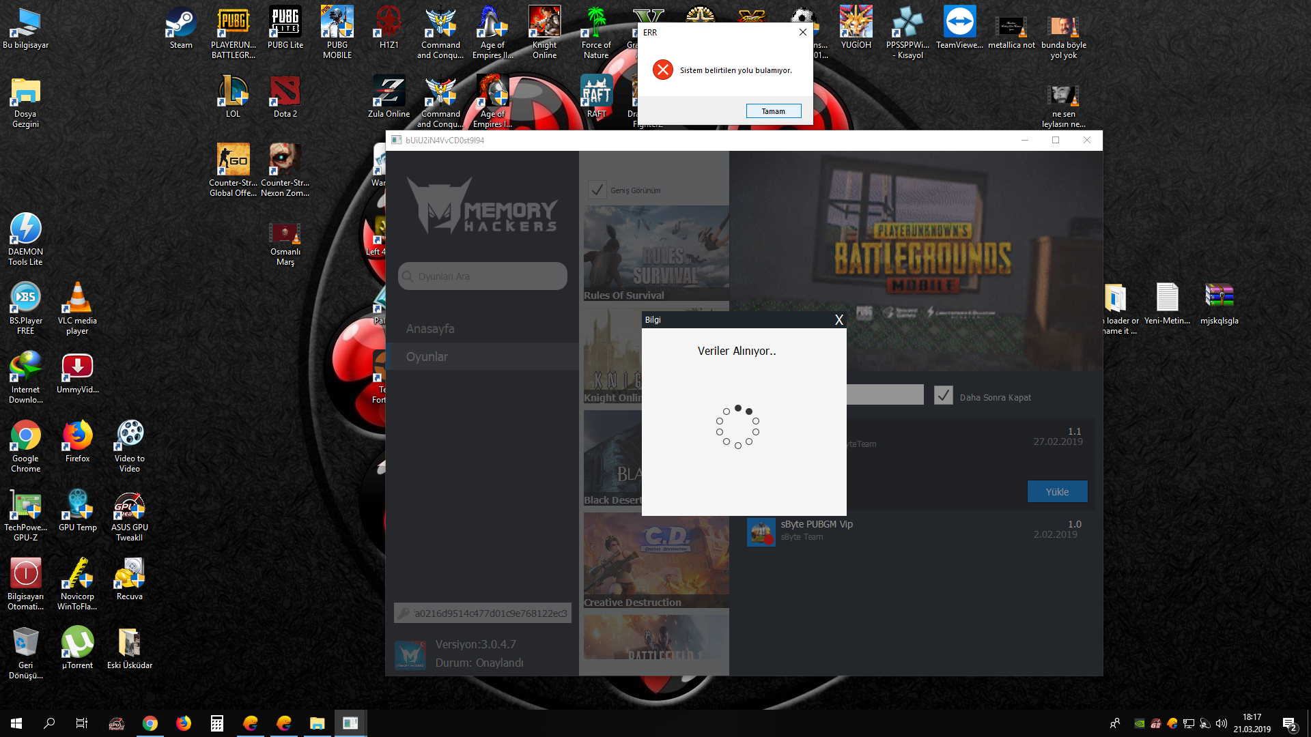
Task: Toggle the Daha Sonra Kapat checkbox
Action: (943, 396)
